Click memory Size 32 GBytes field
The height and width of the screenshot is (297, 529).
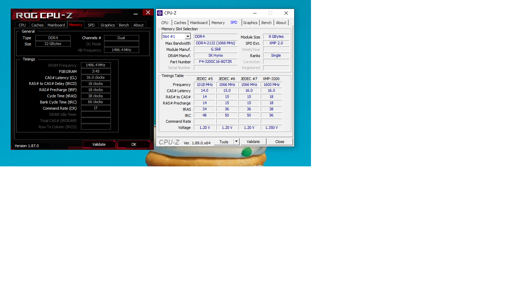pos(53,44)
